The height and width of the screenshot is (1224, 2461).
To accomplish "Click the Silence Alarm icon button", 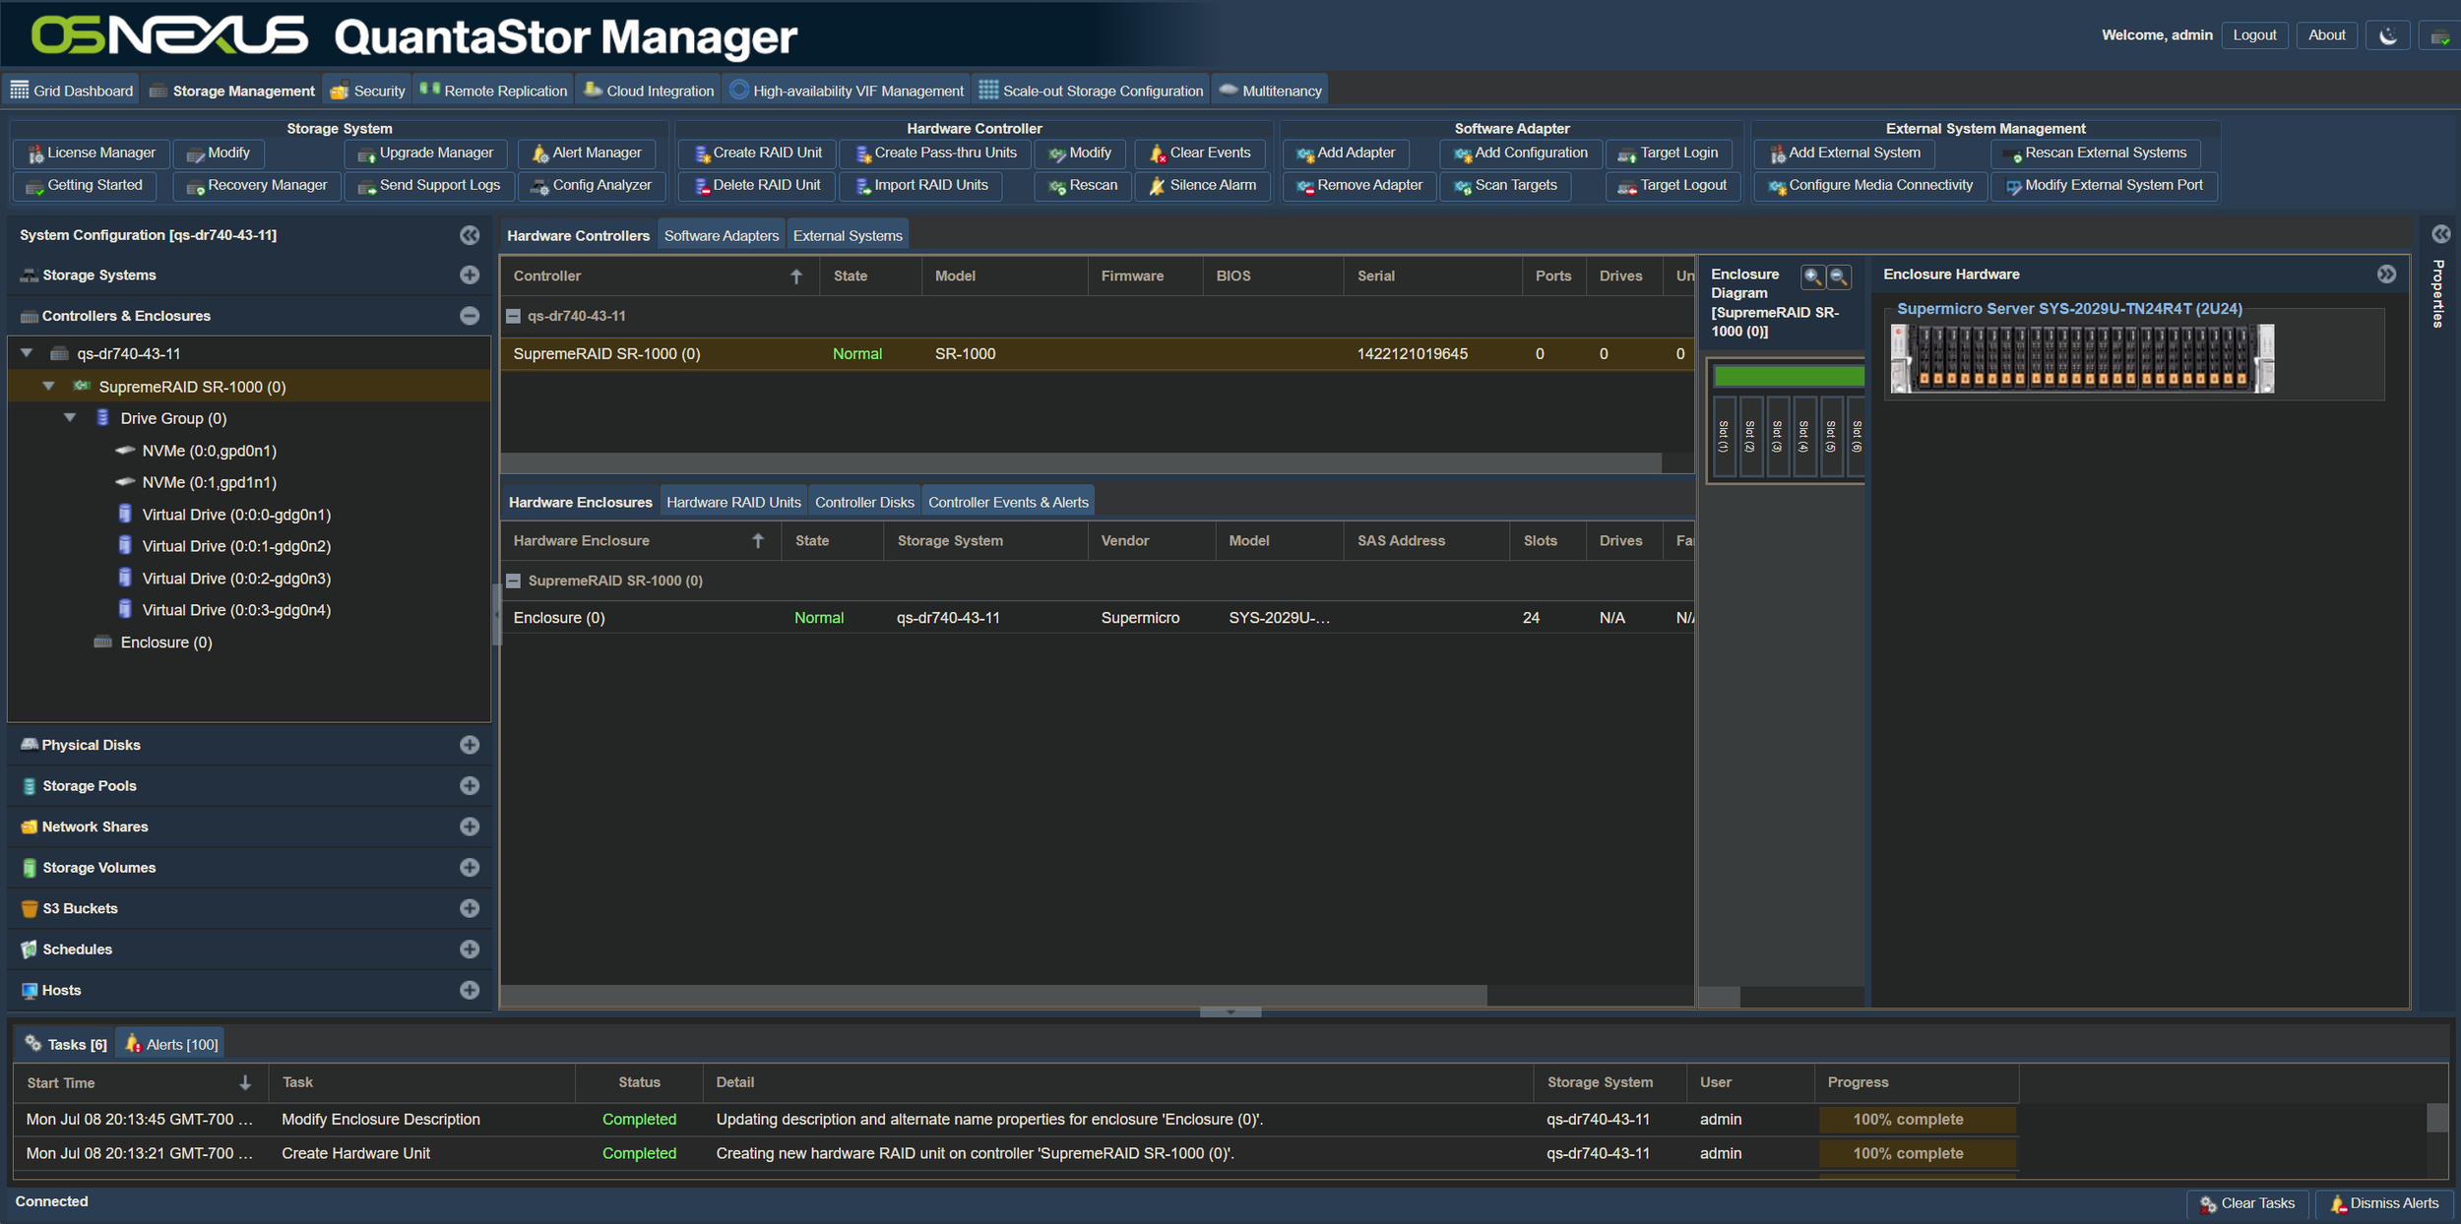I will click(1158, 186).
